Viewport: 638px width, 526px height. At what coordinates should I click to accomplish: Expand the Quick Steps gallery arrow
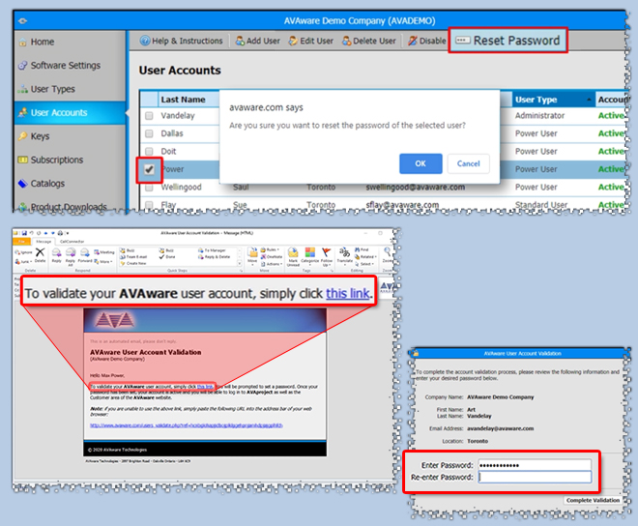240,264
